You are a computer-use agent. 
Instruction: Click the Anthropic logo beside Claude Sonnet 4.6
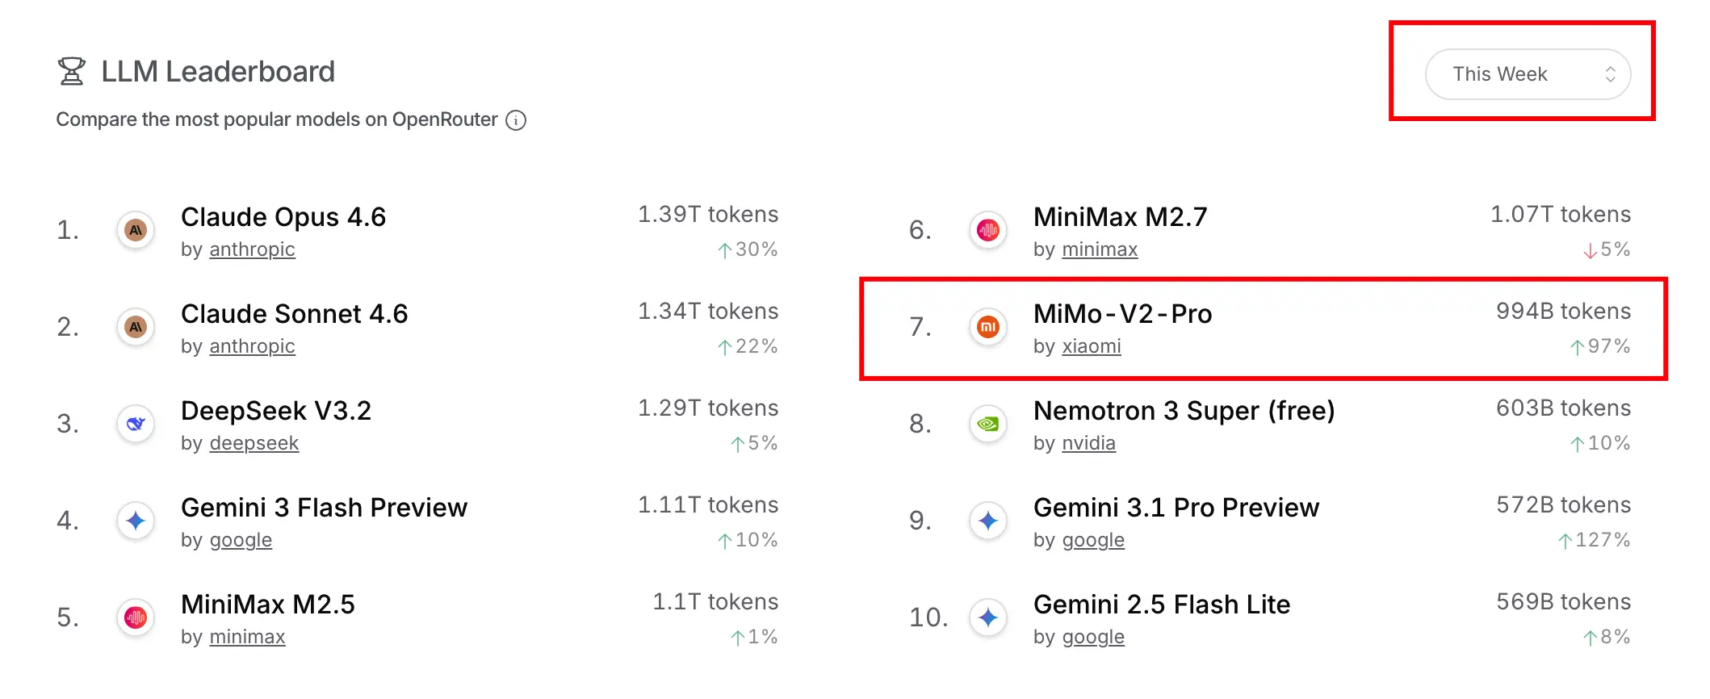tap(136, 328)
